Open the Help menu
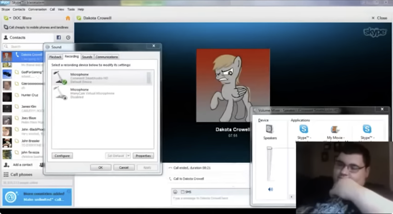Screen dimensions: 393x214 [81, 9]
